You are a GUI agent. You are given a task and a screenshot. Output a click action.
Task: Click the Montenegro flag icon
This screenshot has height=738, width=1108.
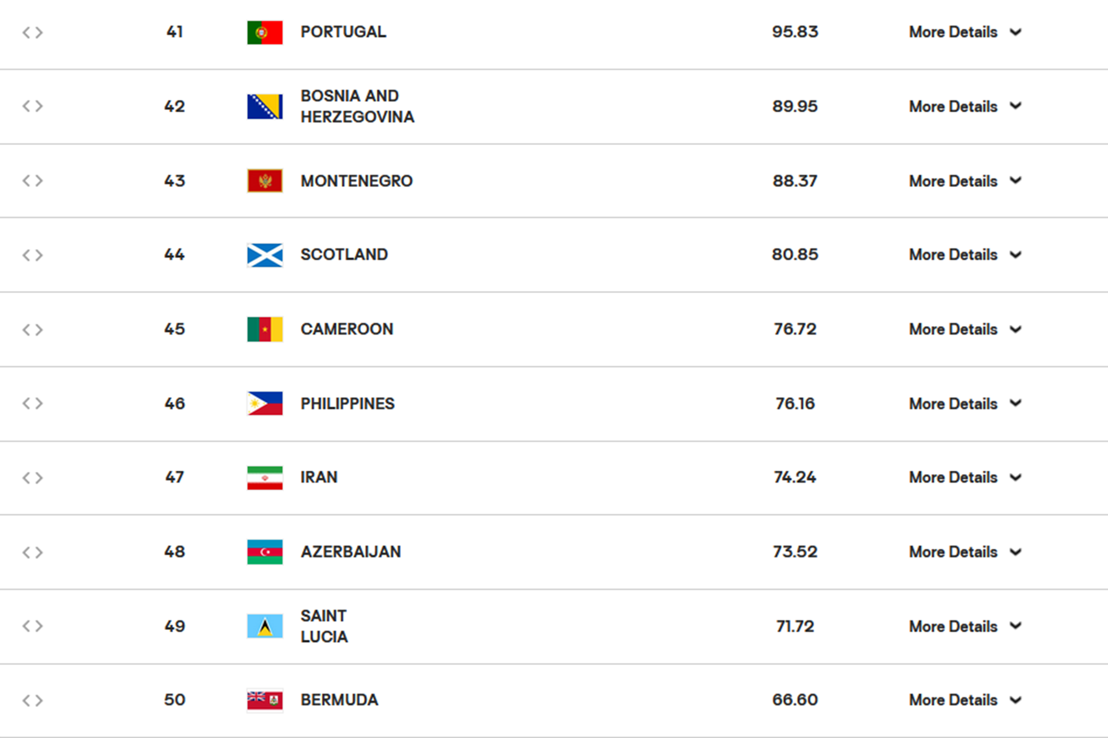[264, 180]
